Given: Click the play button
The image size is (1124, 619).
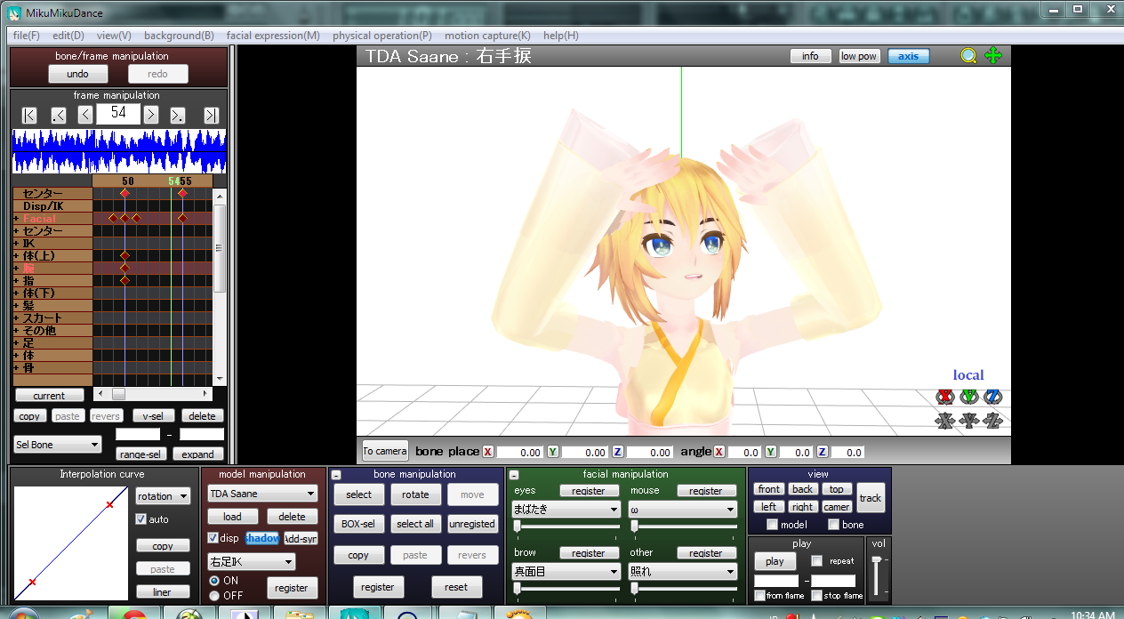Looking at the screenshot, I should coord(775,561).
